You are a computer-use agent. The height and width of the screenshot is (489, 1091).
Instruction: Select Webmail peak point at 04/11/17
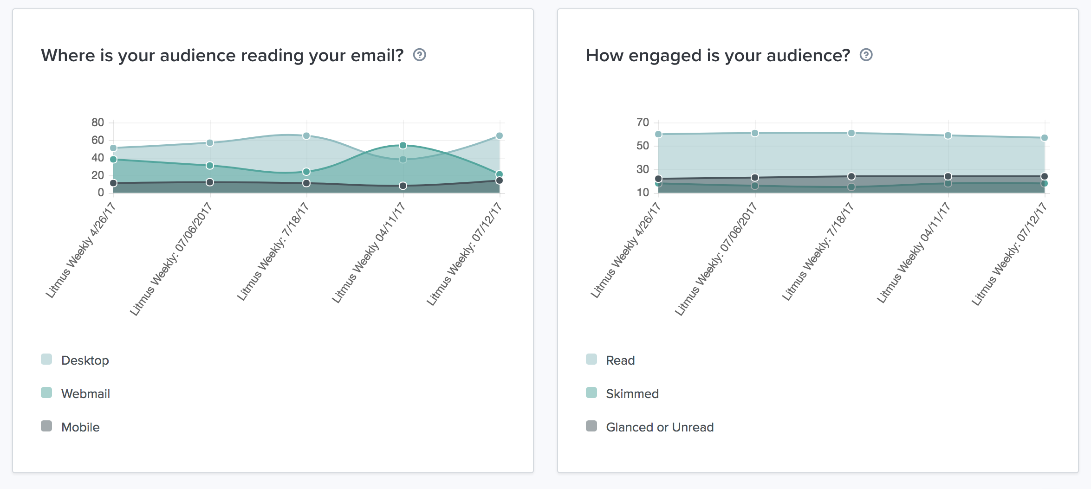403,146
